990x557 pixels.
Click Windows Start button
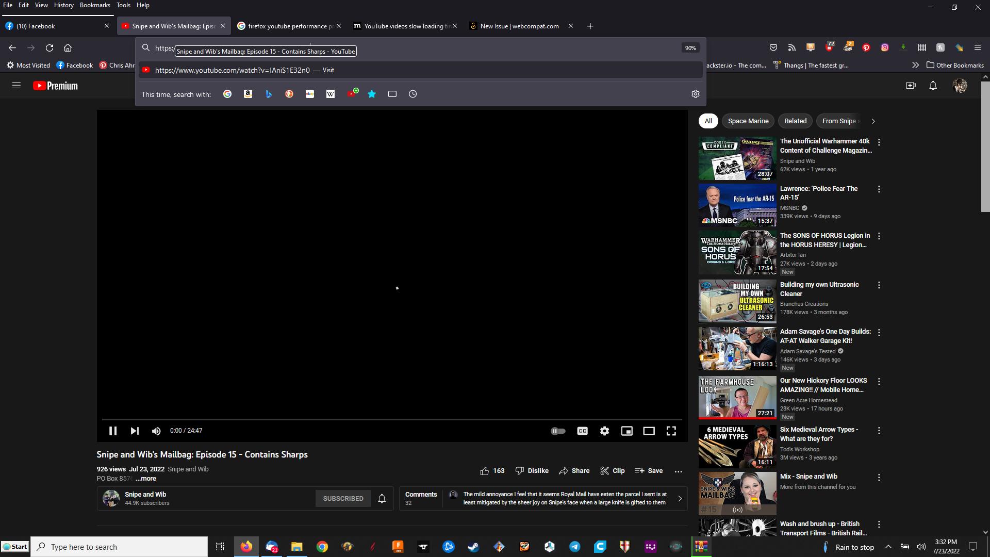(x=15, y=547)
